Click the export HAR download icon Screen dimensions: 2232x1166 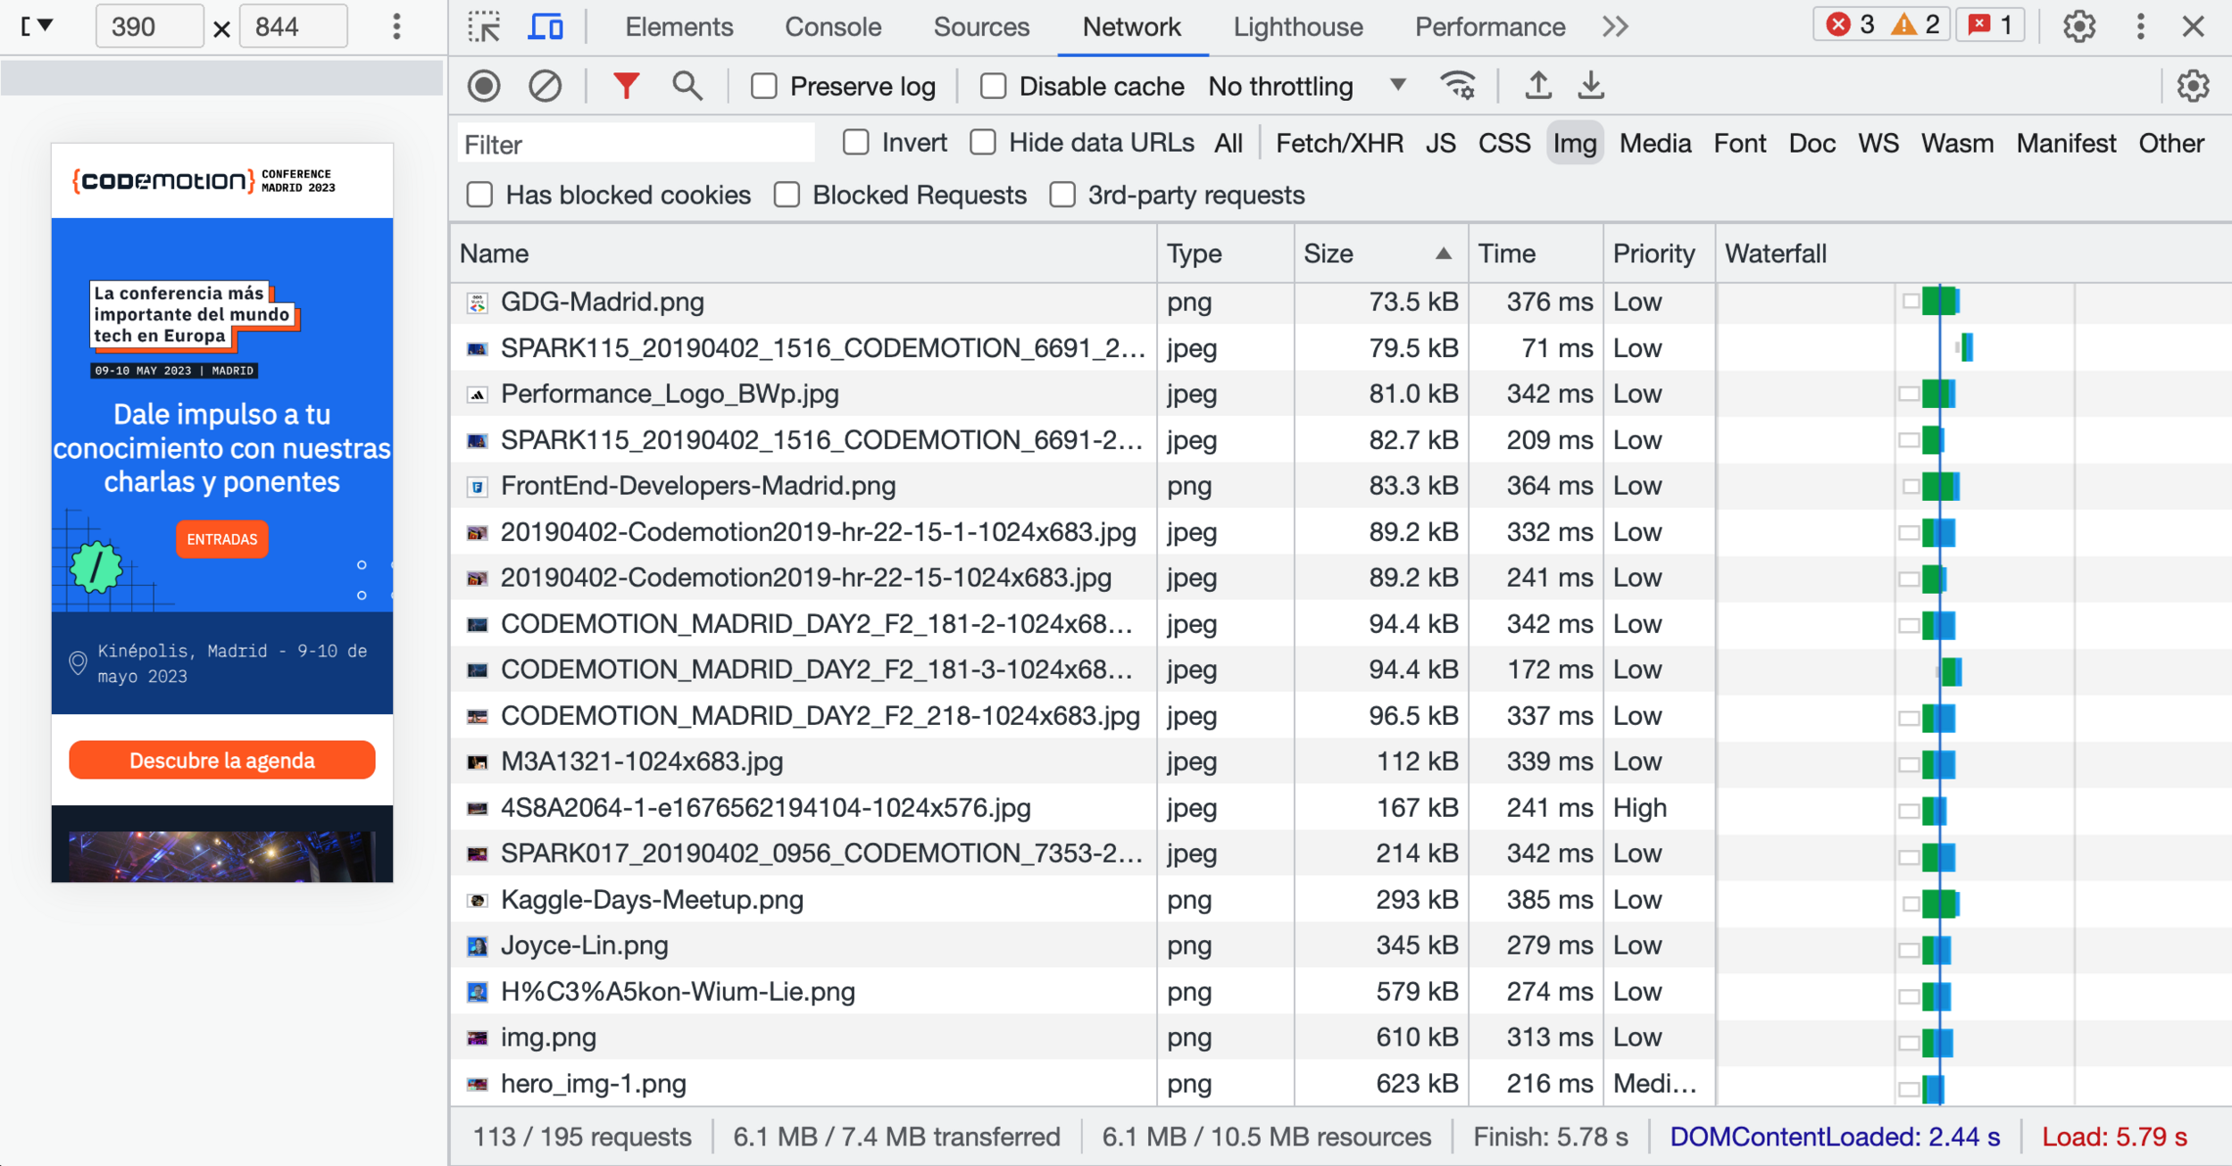point(1591,87)
